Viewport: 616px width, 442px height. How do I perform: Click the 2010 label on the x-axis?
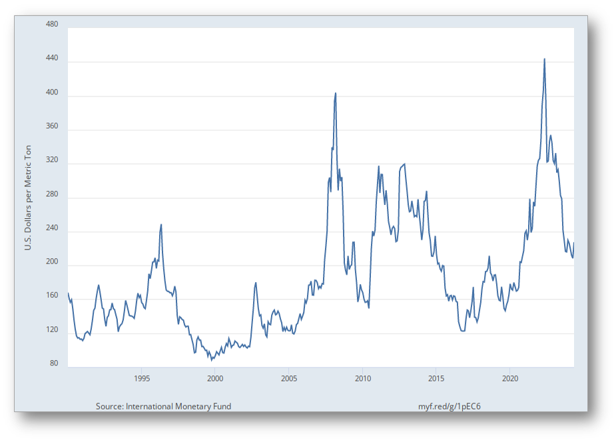click(x=363, y=379)
